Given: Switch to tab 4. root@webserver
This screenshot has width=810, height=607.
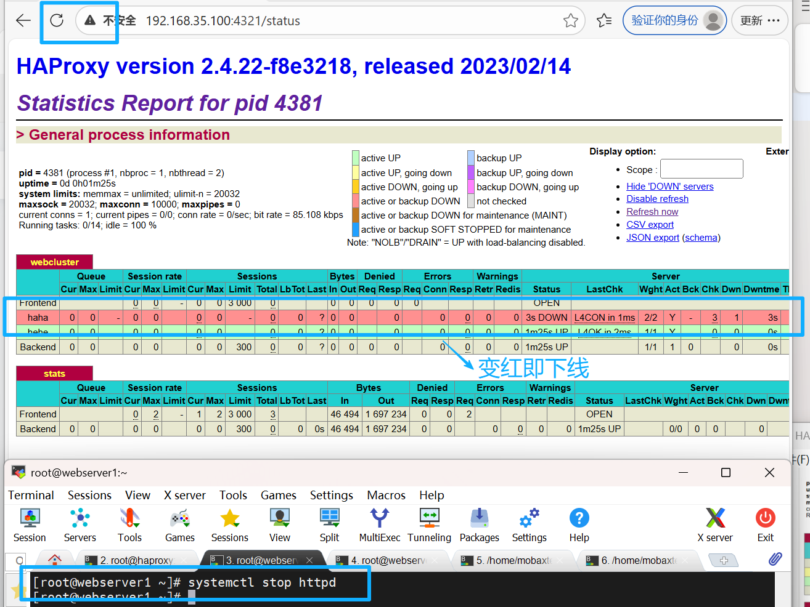Looking at the screenshot, I should tap(388, 560).
